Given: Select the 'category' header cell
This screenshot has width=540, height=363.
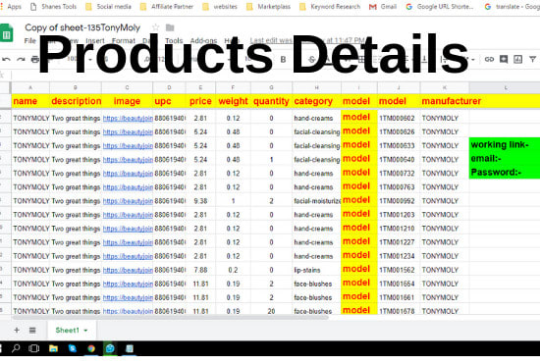Looking at the screenshot, I should (316, 101).
